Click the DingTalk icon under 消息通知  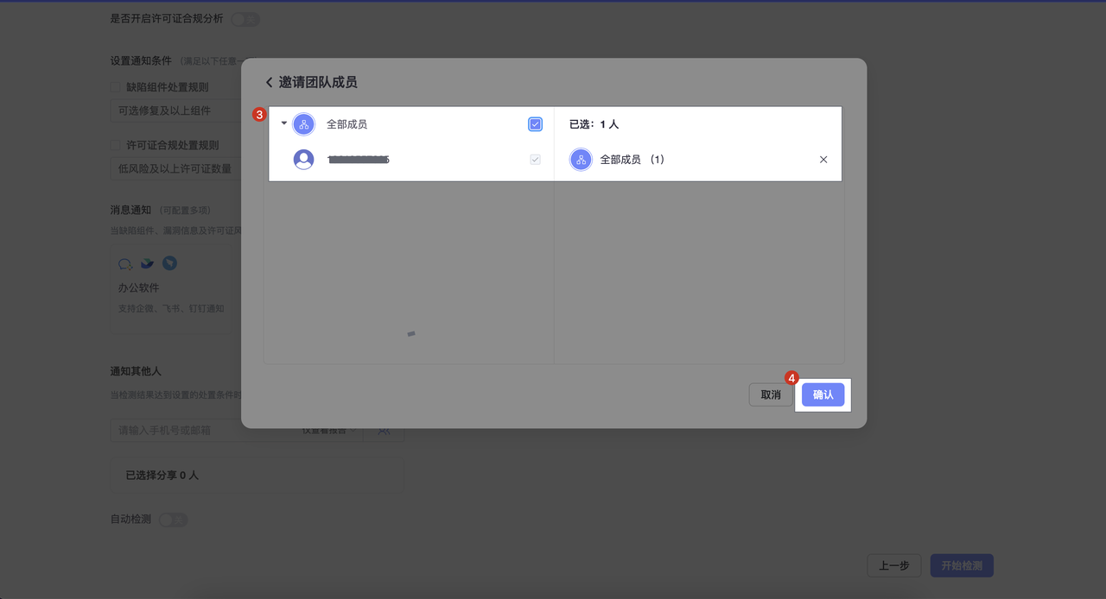tap(170, 263)
